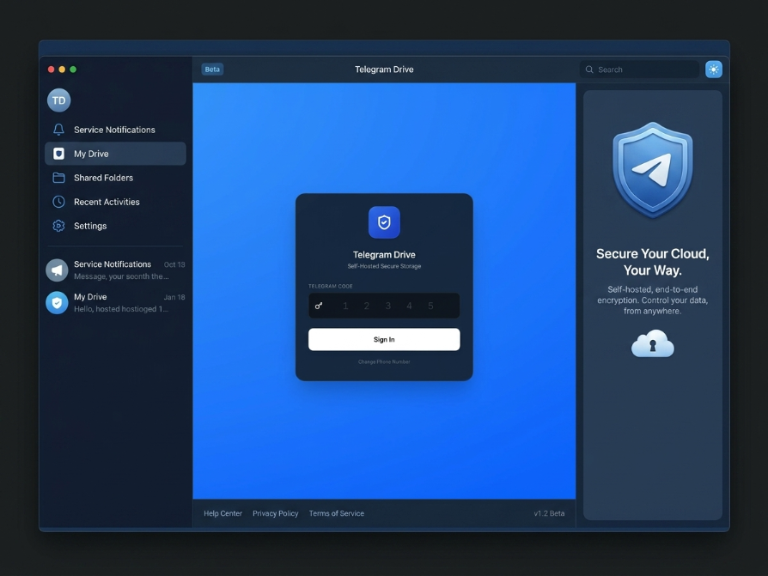Image resolution: width=768 pixels, height=576 pixels.
Task: Focus the Search field
Action: [638, 70]
